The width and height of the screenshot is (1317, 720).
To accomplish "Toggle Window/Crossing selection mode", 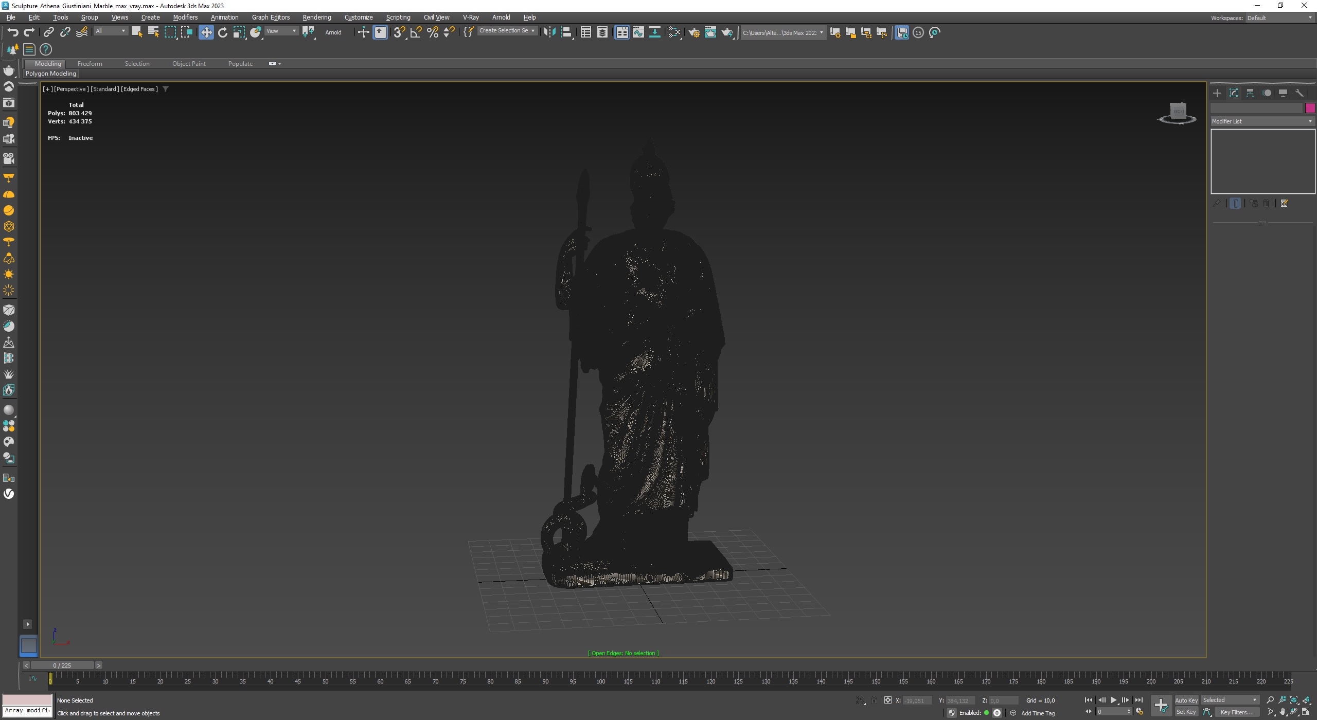I will pos(187,32).
